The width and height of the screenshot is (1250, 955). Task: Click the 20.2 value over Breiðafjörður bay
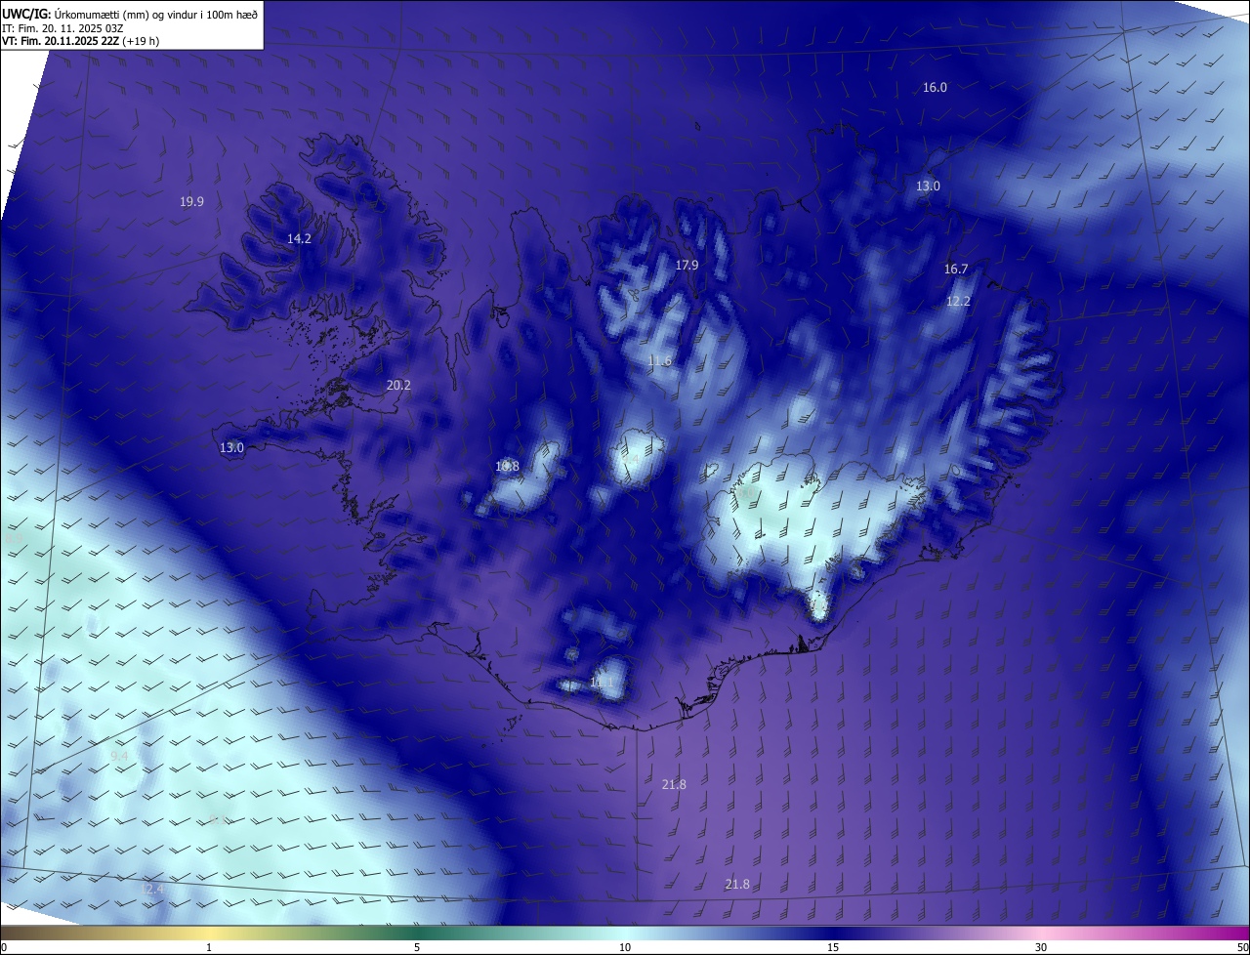[x=398, y=385]
